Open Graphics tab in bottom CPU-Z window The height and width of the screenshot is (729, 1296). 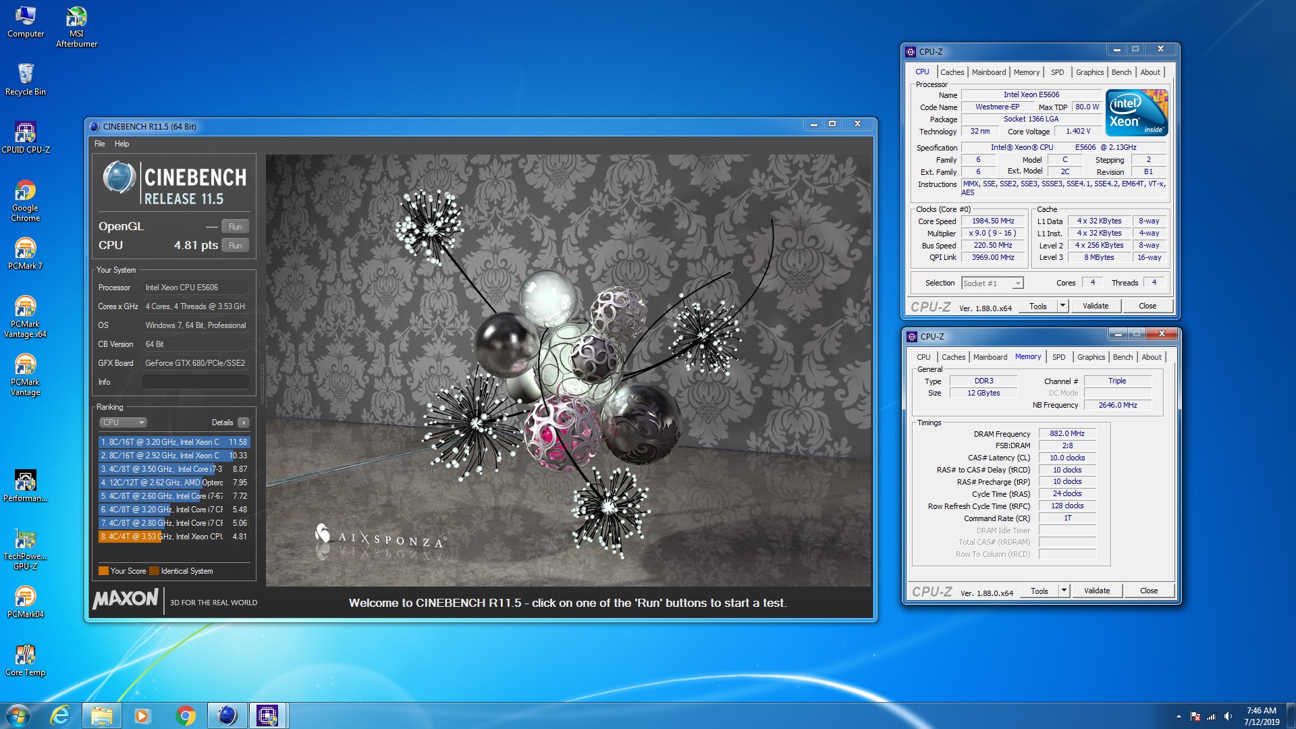pos(1091,357)
